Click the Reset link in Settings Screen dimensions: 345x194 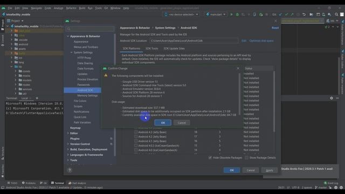click(275, 28)
